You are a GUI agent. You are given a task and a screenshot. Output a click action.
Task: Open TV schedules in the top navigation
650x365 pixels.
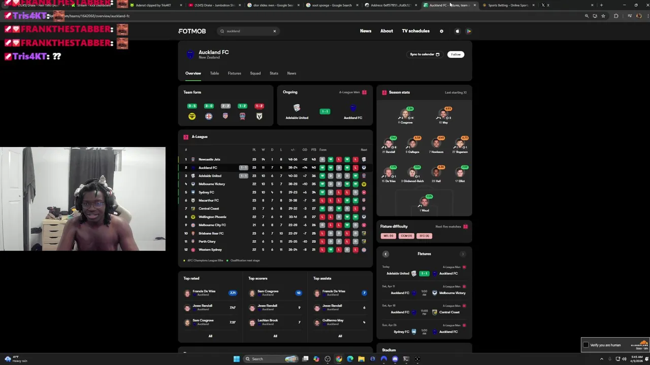click(x=415, y=31)
